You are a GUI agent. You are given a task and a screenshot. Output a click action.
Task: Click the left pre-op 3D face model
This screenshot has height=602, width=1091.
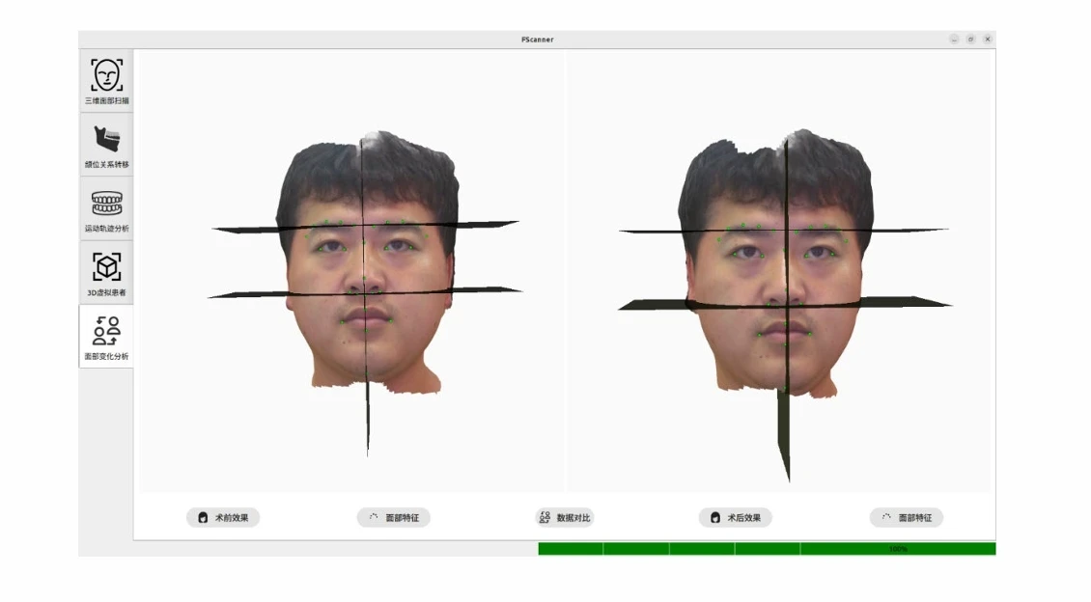point(367,264)
